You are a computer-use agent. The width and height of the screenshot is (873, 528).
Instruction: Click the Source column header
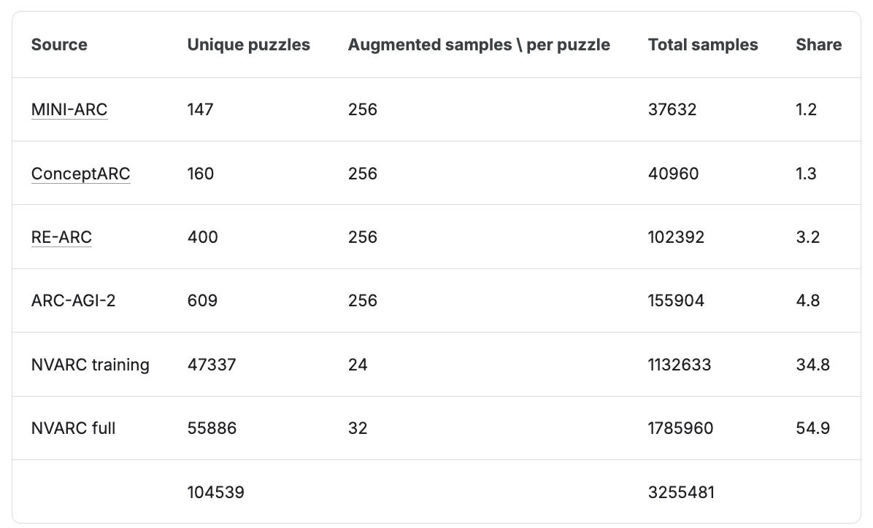(59, 45)
